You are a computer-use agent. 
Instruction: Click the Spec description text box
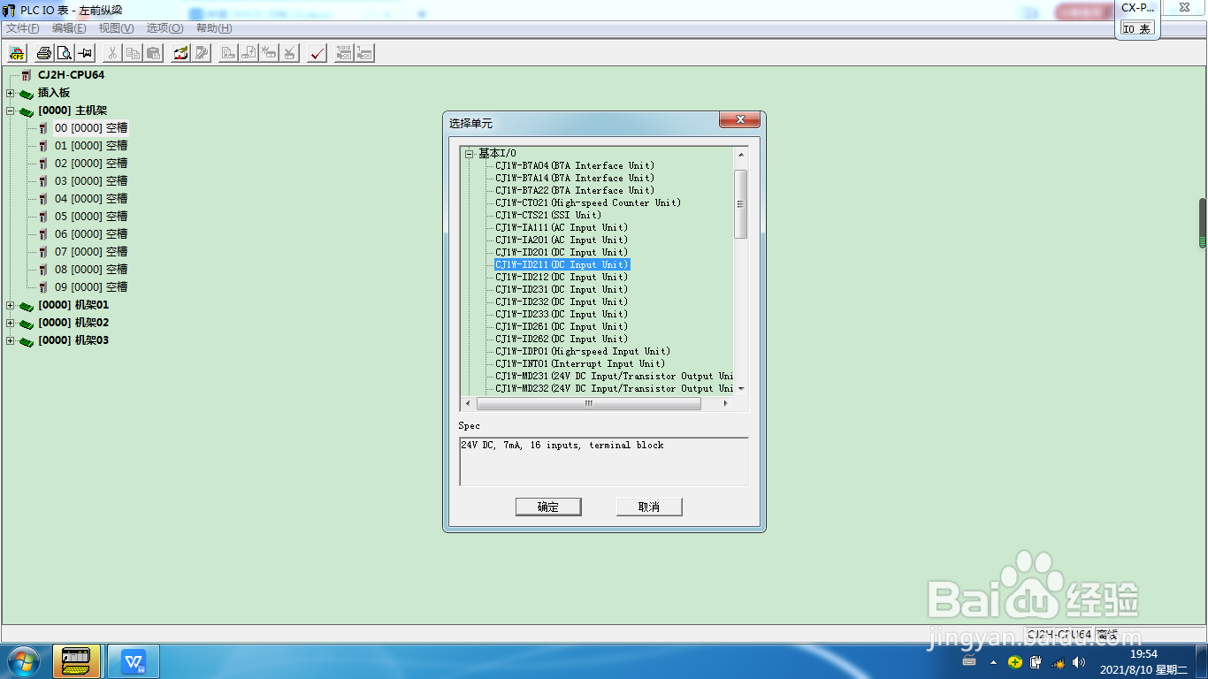604,462
